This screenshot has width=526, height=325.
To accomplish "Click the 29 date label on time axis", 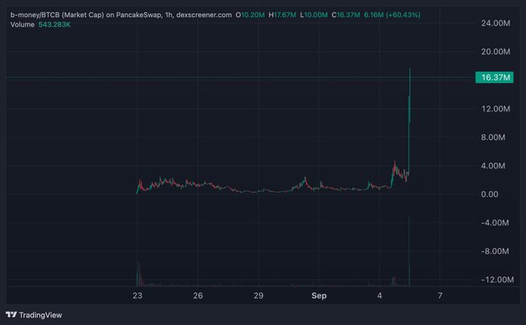I will pos(258,296).
